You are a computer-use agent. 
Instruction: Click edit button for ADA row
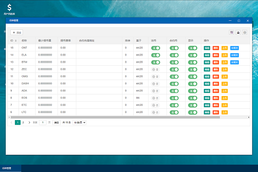coord(207,91)
